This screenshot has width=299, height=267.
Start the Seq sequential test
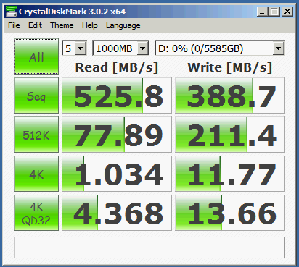[x=36, y=96]
